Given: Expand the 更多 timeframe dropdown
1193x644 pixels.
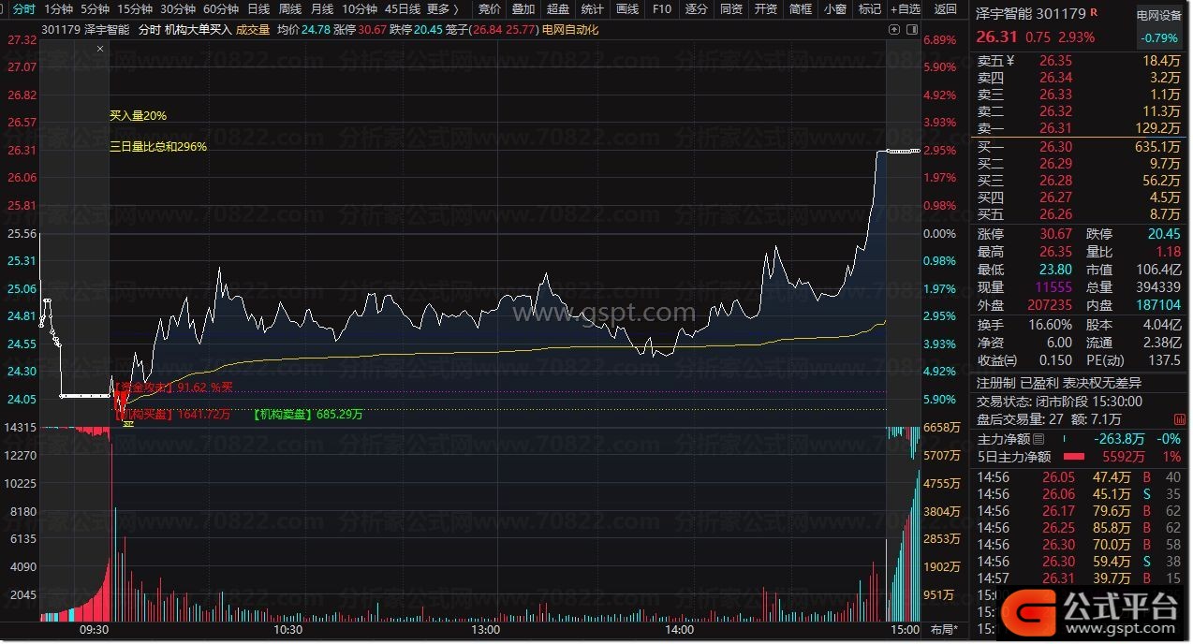Looking at the screenshot, I should pos(443,9).
